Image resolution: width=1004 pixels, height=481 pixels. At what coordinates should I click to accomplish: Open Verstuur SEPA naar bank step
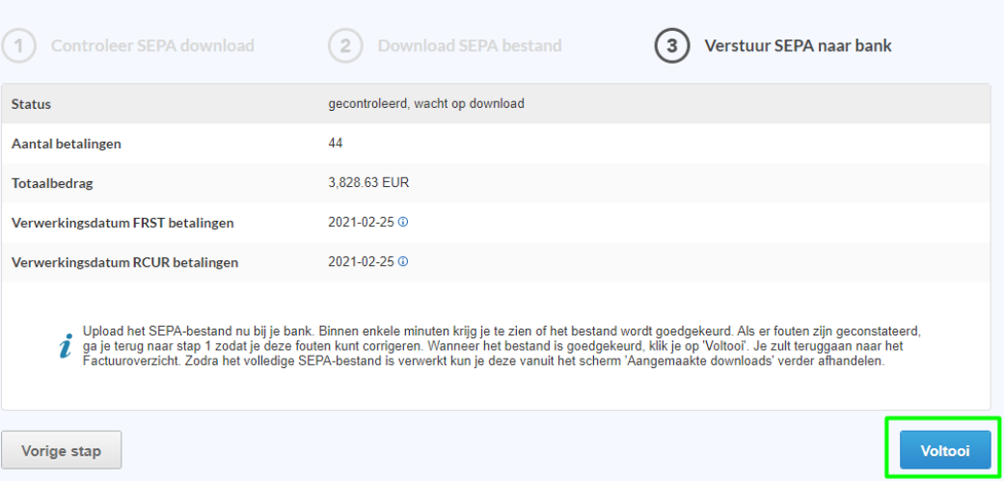pos(798,46)
